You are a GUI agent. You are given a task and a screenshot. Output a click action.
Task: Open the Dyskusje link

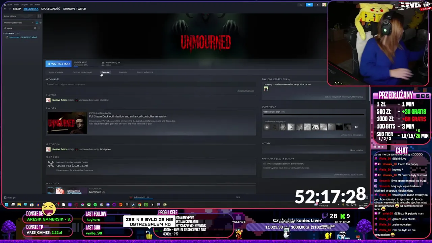105,72
